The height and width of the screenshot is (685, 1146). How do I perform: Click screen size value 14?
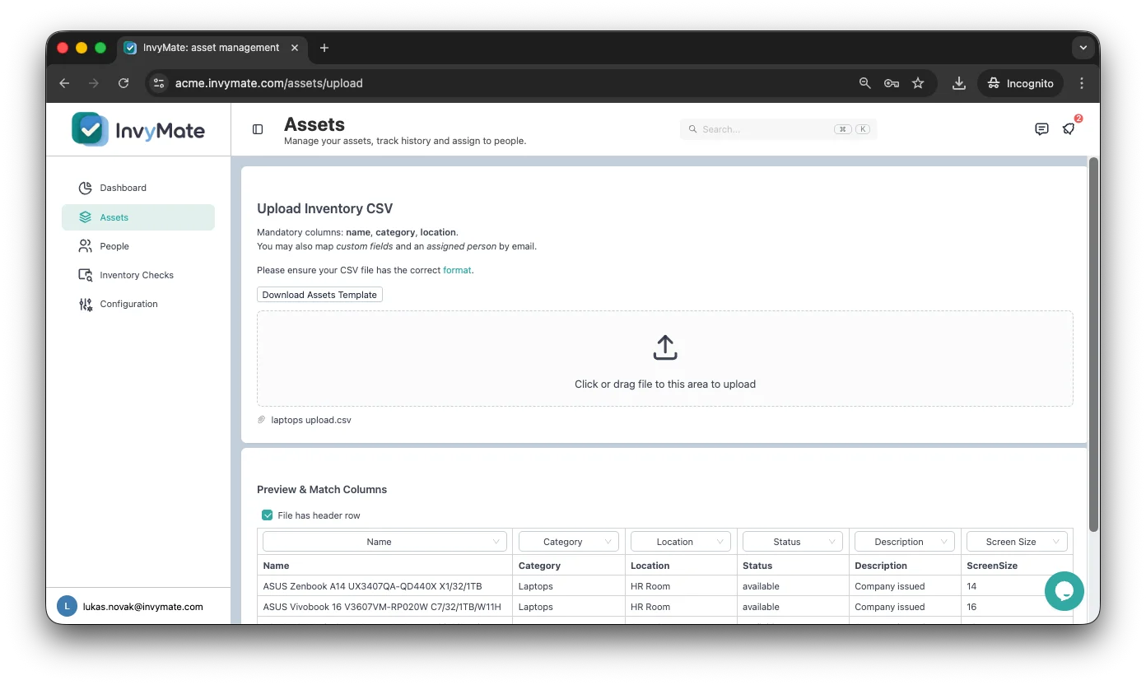[972, 586]
